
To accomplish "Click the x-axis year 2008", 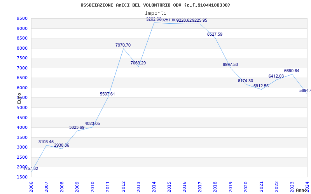I will click(x=62, y=187).
